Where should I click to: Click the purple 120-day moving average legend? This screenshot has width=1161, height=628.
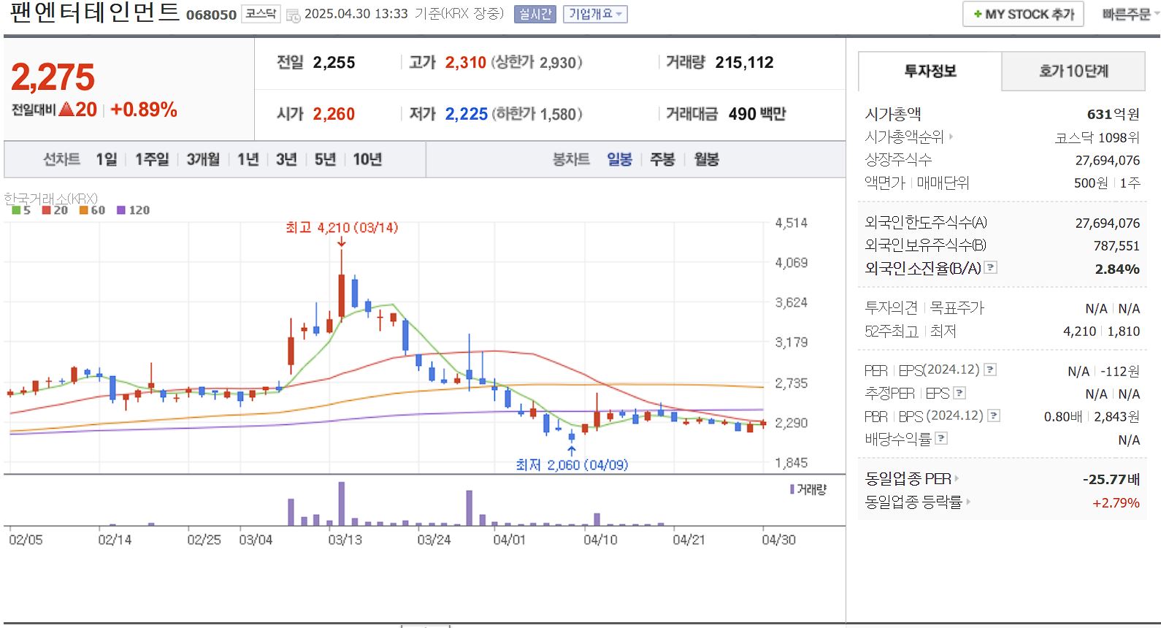[x=133, y=210]
